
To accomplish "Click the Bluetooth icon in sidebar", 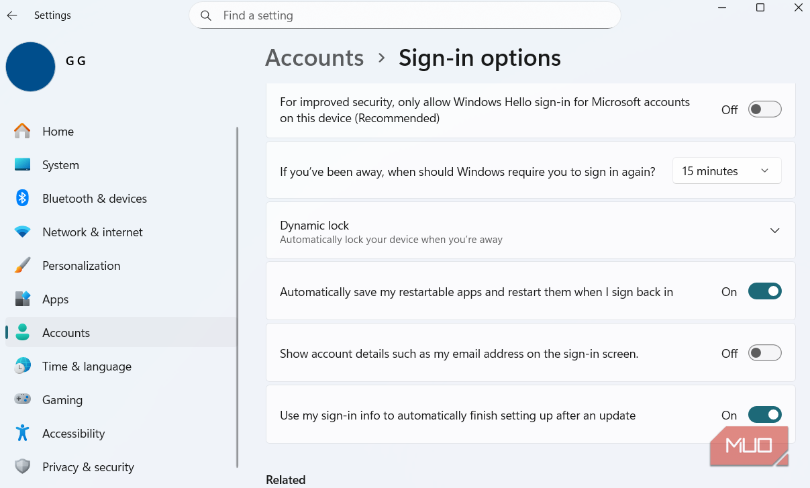I will (22, 199).
